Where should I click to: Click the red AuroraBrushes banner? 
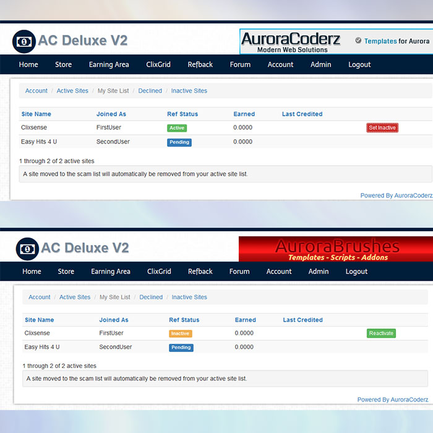[x=336, y=249]
